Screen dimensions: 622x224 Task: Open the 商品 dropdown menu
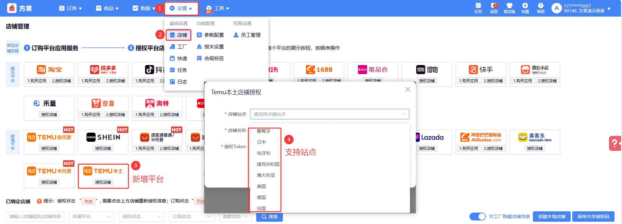tap(107, 8)
